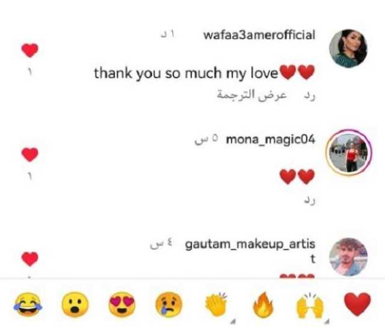The width and height of the screenshot is (385, 327).
Task: Tap the laughing tears emoji
Action: click(x=28, y=304)
